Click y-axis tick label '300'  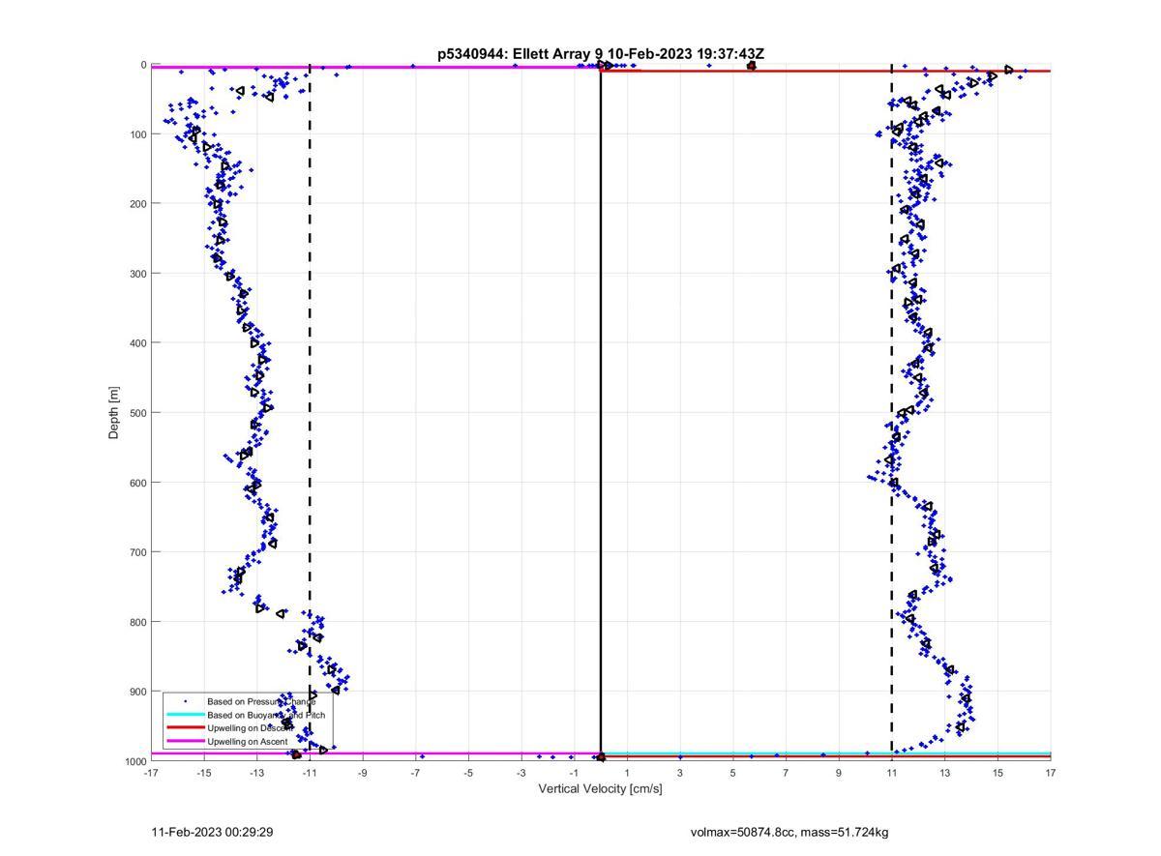[x=138, y=274]
